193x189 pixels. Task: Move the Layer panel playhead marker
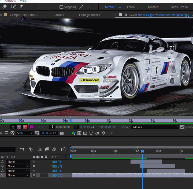pos(71,120)
